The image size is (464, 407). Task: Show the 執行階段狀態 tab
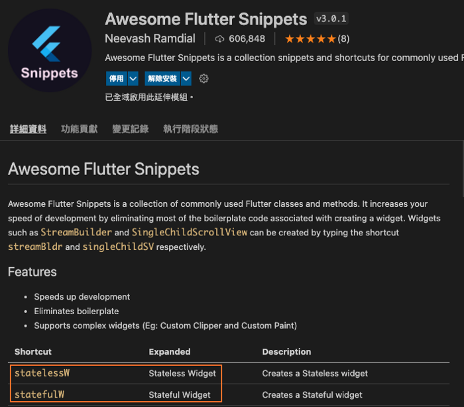coord(190,129)
